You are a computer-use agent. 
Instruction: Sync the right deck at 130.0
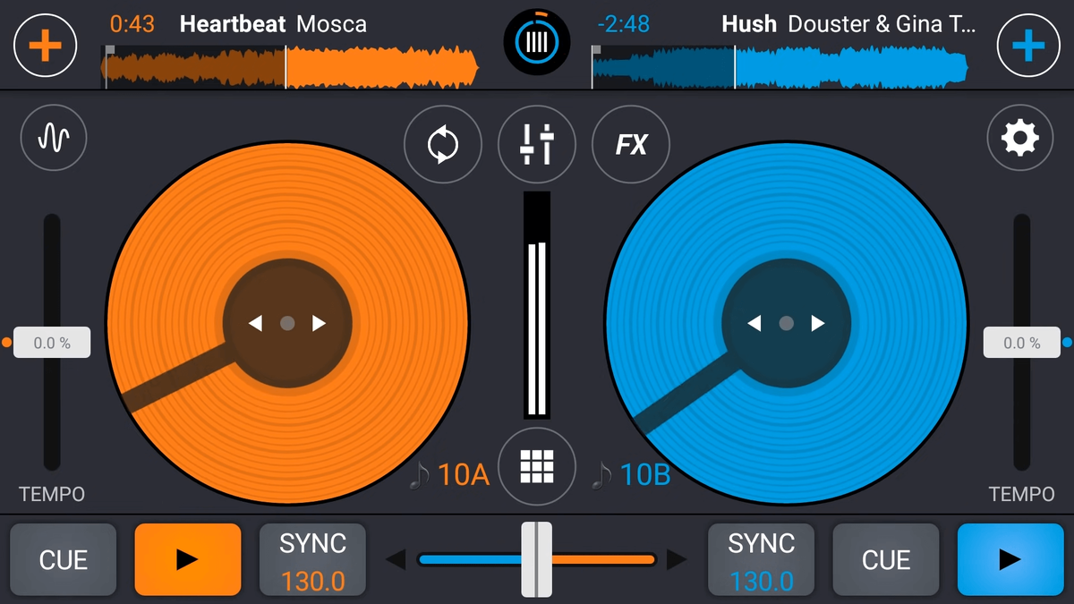(761, 559)
